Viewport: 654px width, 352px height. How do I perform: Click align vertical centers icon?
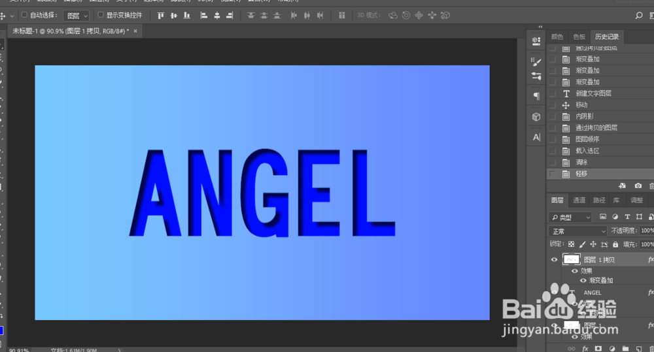pos(173,16)
